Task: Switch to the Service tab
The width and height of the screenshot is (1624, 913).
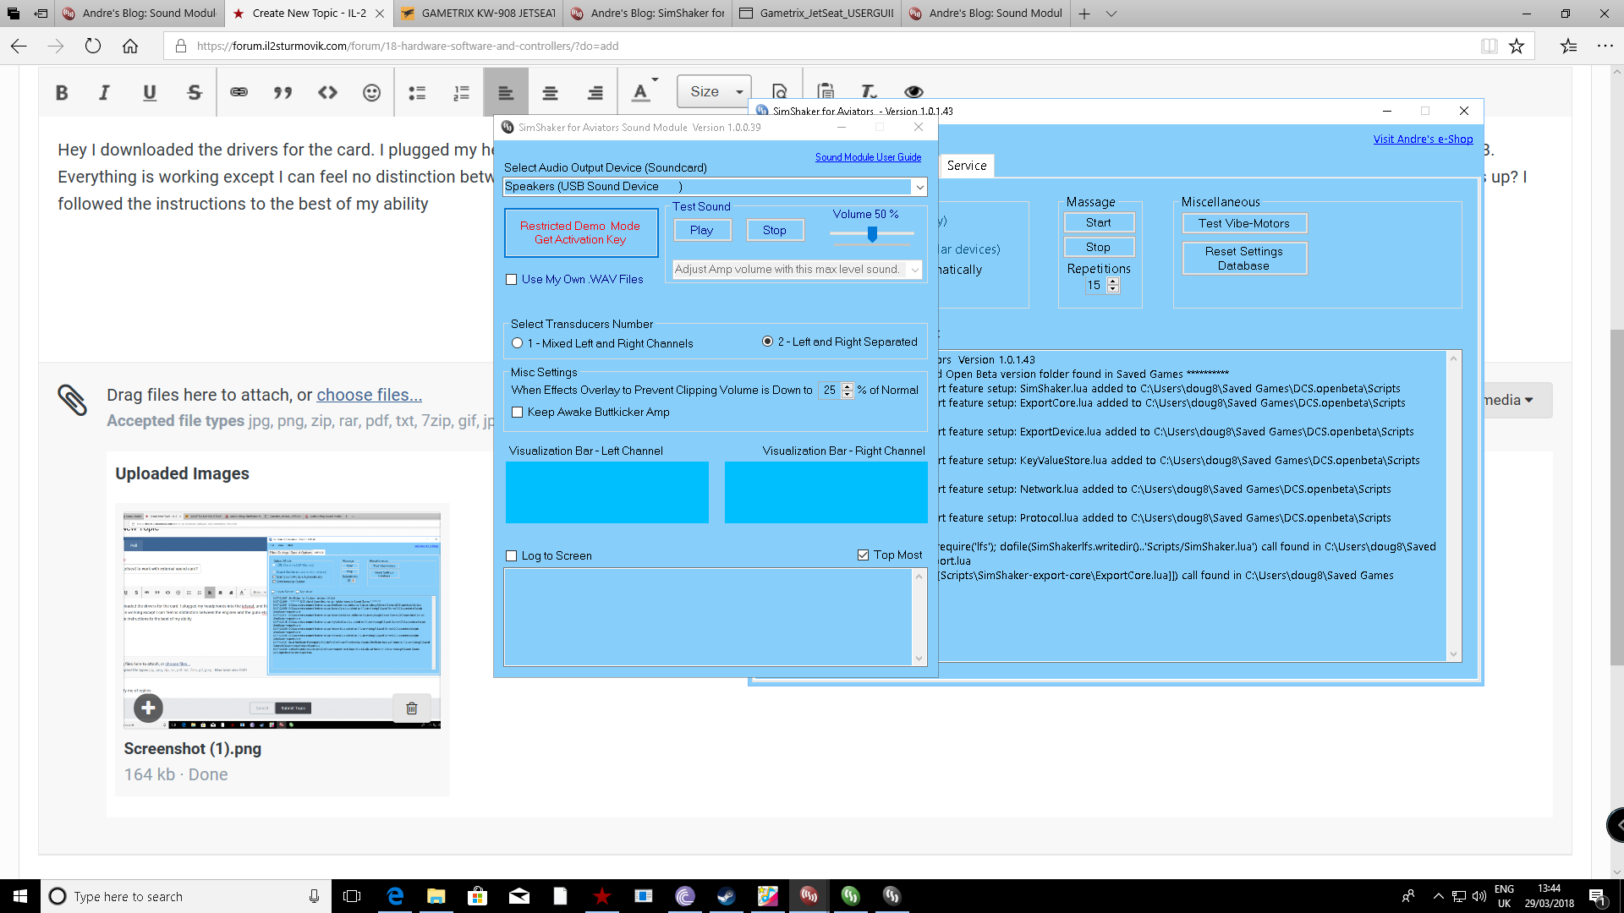Action: pos(966,166)
